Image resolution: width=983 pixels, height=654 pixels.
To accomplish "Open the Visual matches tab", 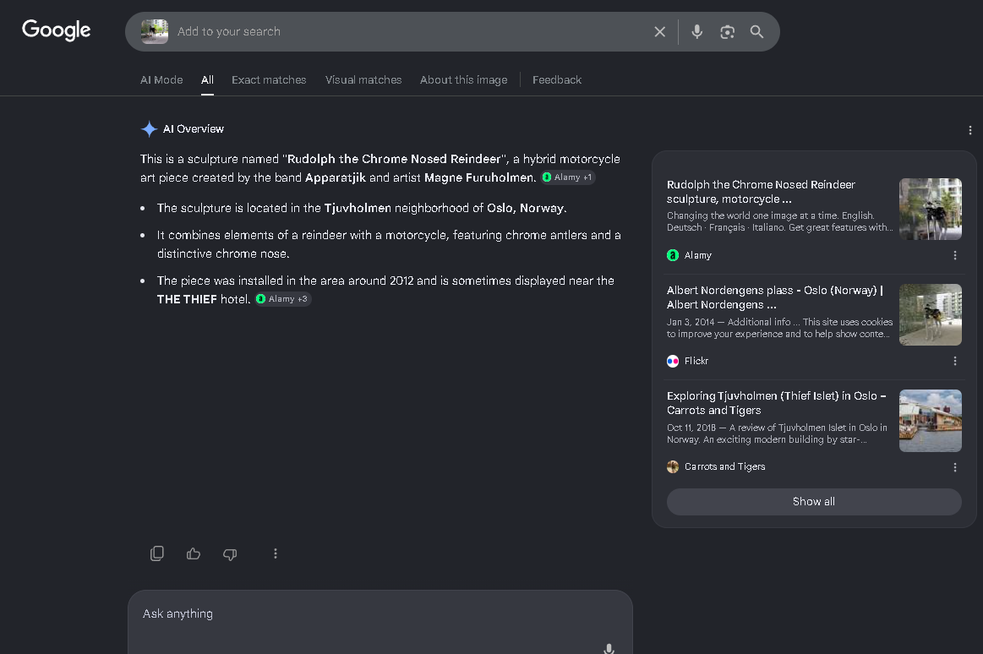I will coord(363,80).
